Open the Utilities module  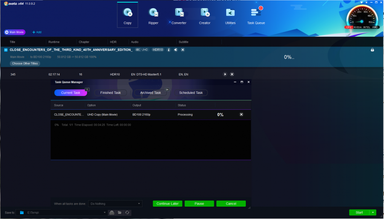[x=230, y=15]
